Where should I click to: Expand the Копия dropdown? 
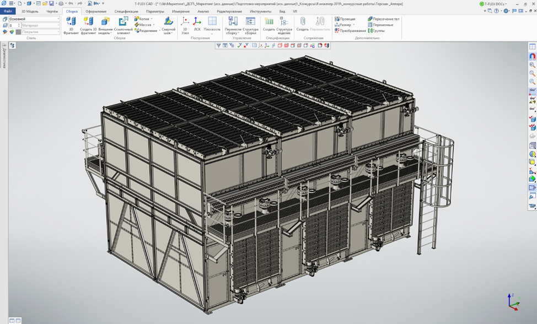153,19
